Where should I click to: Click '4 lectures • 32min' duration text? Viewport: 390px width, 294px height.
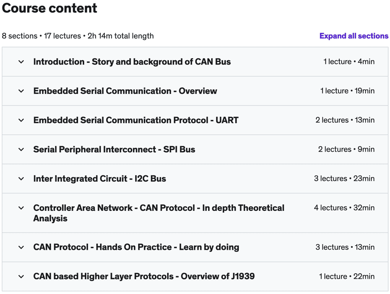coord(344,208)
